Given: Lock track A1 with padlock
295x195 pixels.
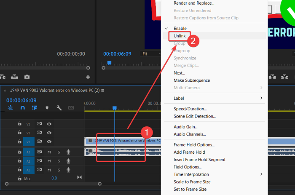Looking at the screenshot, I should point(19,152).
